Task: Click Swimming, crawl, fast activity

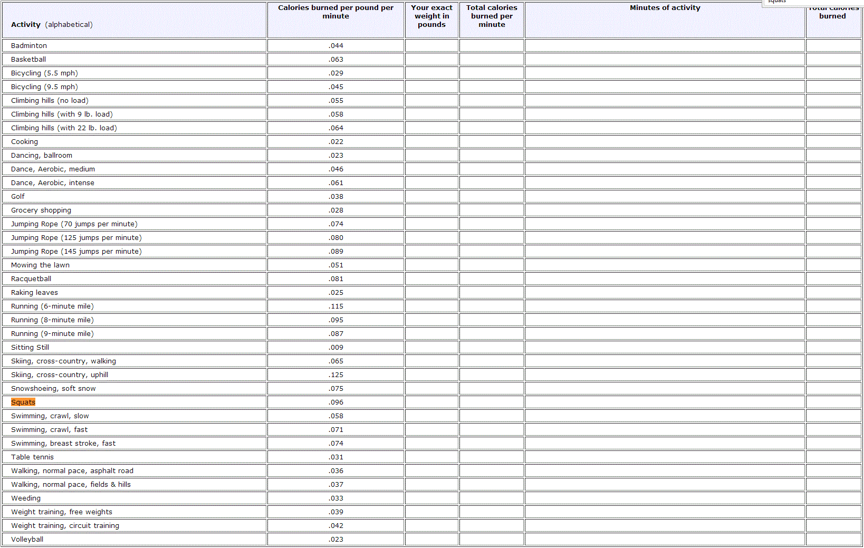Action: (x=50, y=429)
